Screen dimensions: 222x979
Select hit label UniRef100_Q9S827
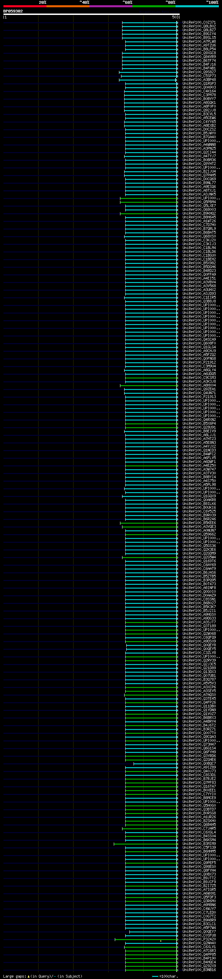click(x=199, y=72)
